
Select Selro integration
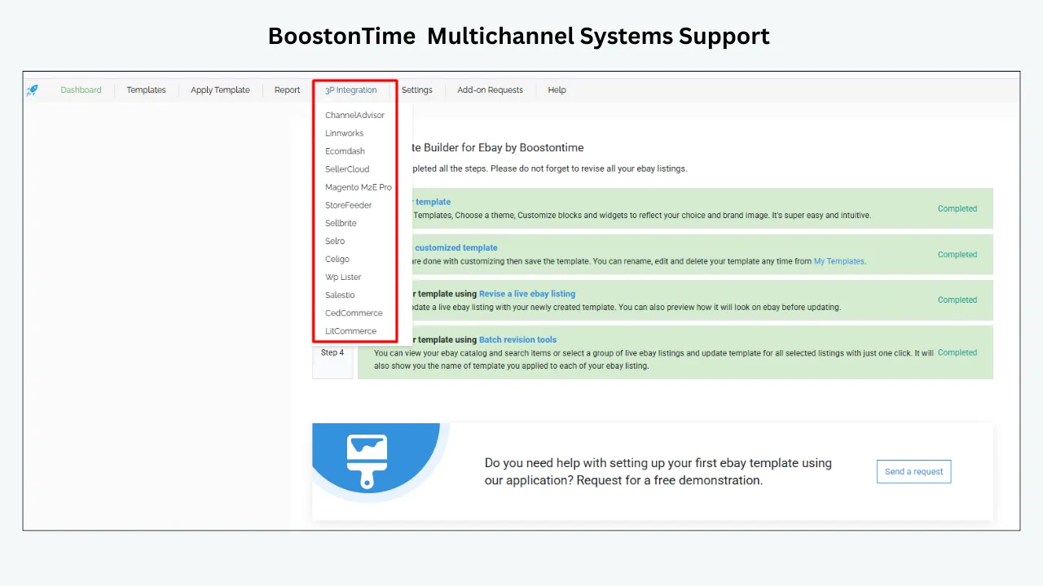click(x=335, y=241)
